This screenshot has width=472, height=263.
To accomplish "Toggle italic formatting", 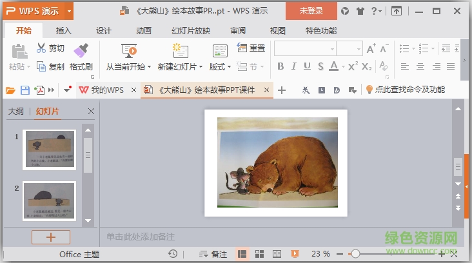I will coord(294,66).
